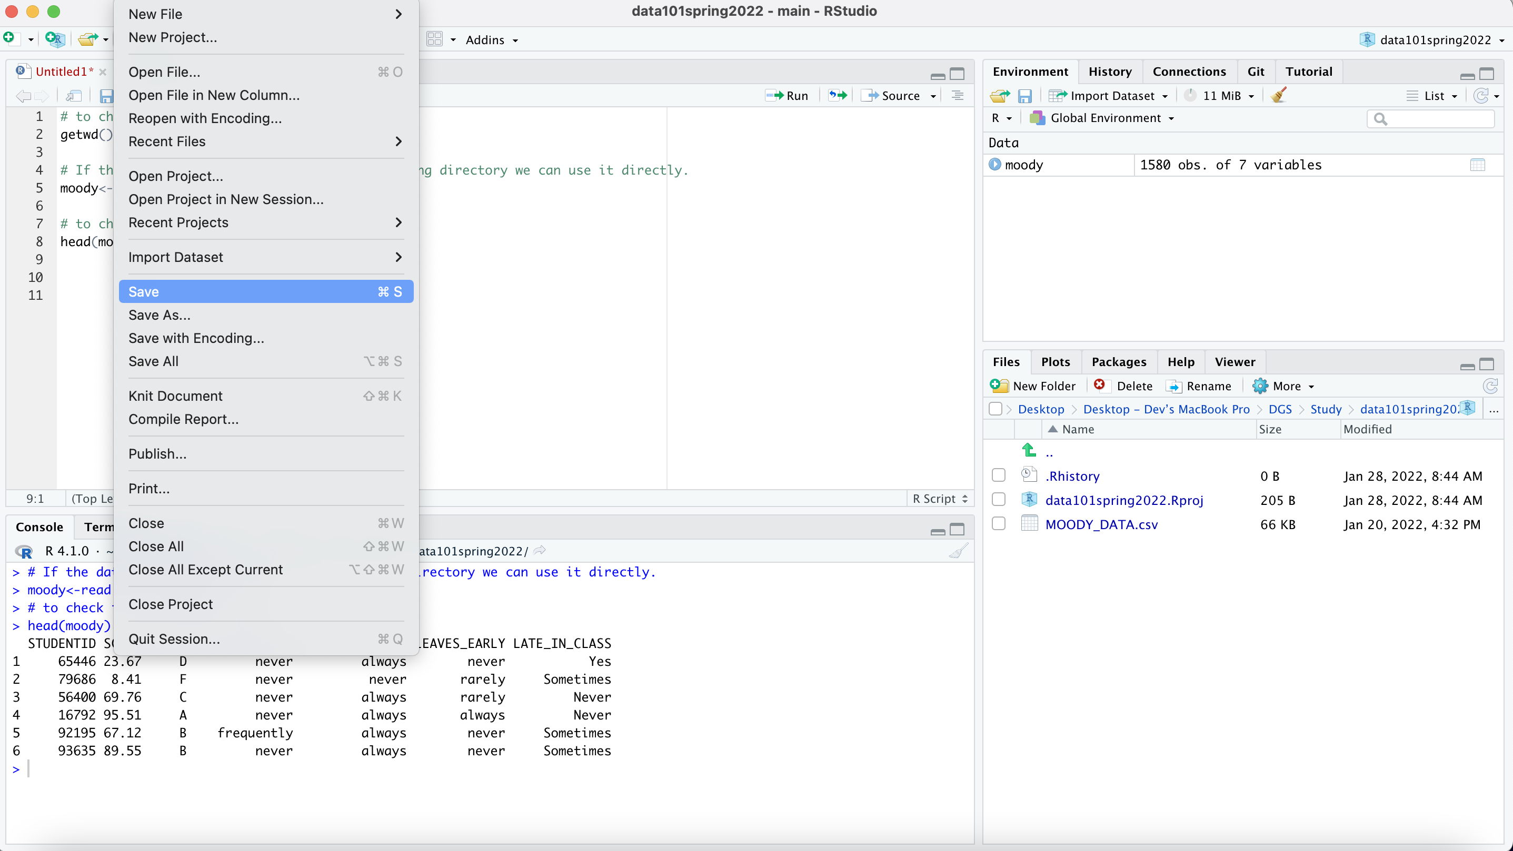This screenshot has width=1513, height=851.
Task: Tick the .Rhistory file checkbox
Action: 999,475
